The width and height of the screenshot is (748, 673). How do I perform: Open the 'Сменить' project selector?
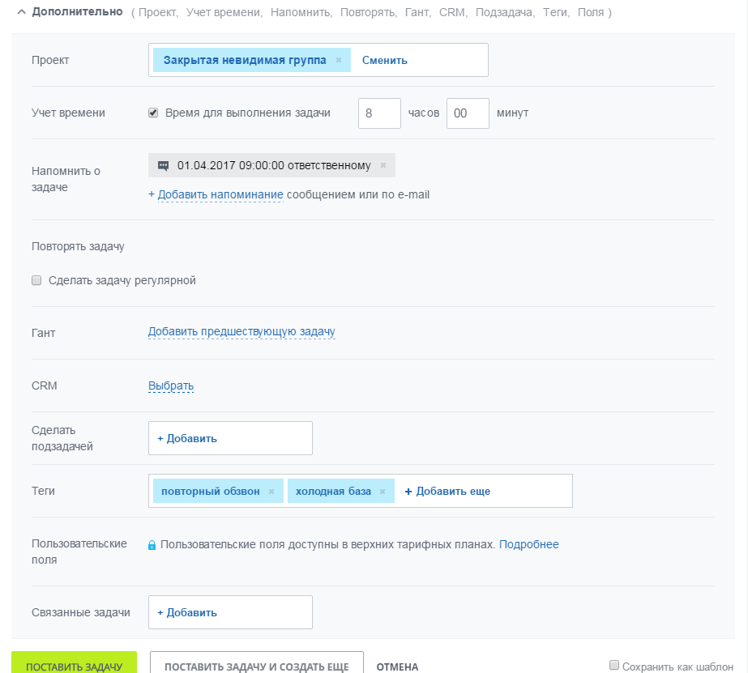pyautogui.click(x=385, y=60)
